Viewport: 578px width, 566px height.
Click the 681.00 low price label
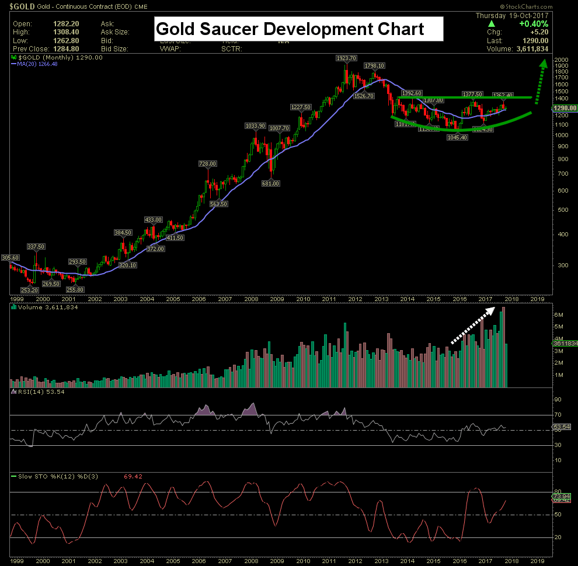pos(270,183)
